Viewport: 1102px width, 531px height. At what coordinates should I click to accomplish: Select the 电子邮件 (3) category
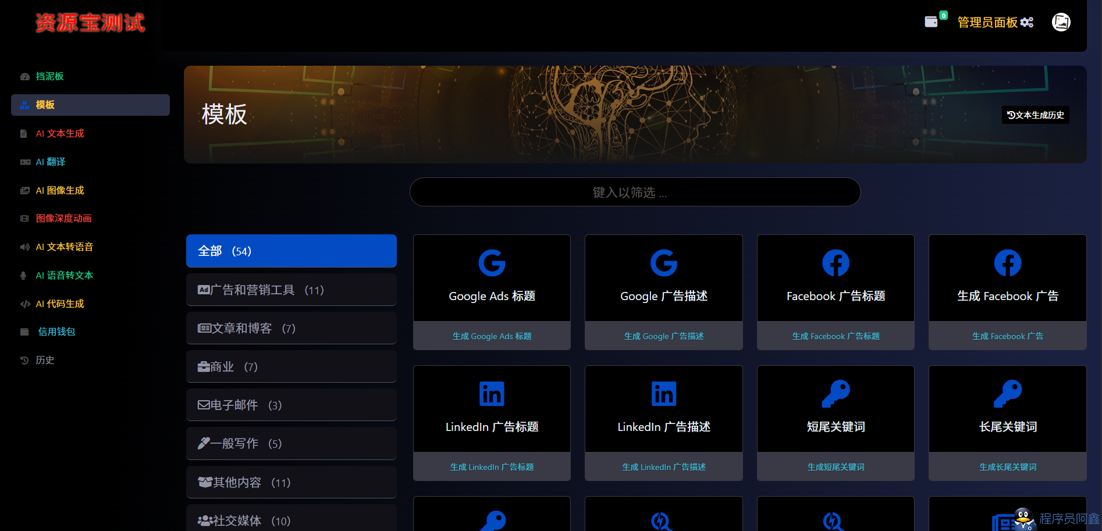tap(292, 405)
